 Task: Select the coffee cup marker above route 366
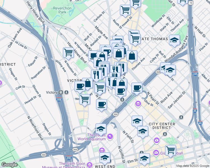(101, 104)
